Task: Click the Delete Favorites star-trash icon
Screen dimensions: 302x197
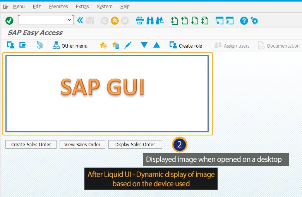Action: [115, 45]
